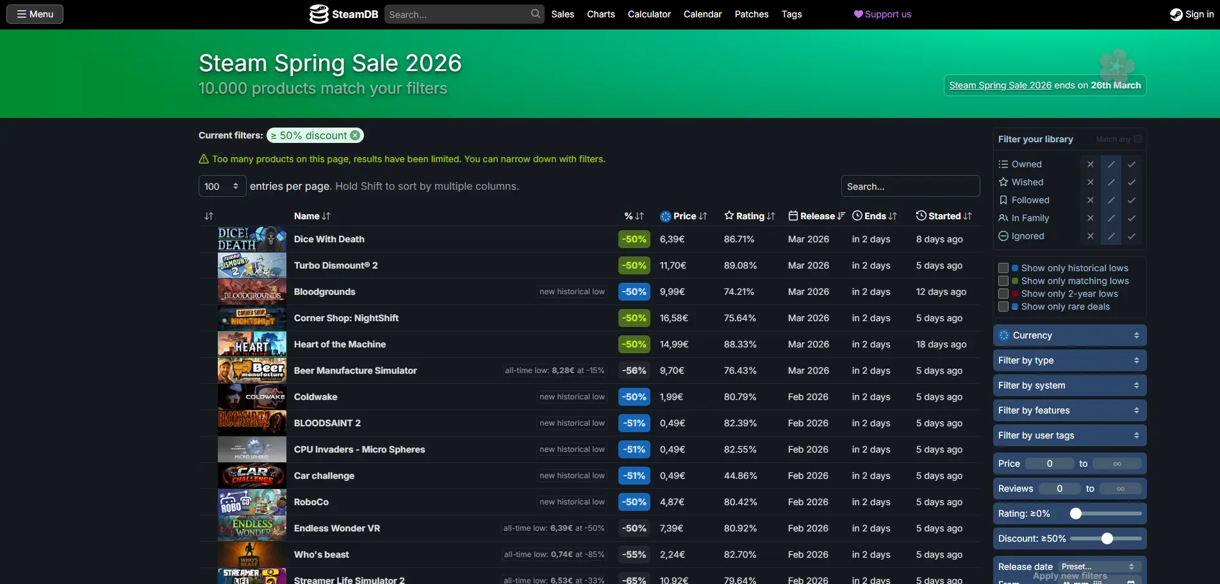The image size is (1220, 584).
Task: Go to Charts in navigation
Action: pos(601,14)
